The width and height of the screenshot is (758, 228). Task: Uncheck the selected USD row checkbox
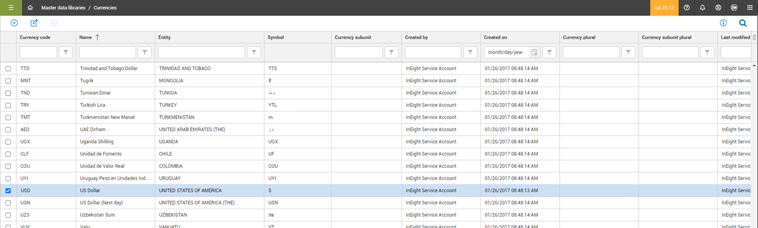click(8, 191)
